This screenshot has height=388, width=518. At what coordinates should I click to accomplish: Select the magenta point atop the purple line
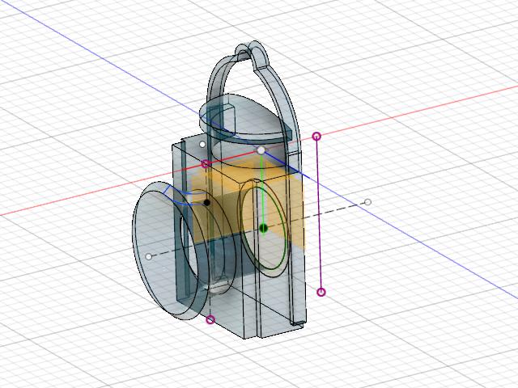click(x=316, y=136)
